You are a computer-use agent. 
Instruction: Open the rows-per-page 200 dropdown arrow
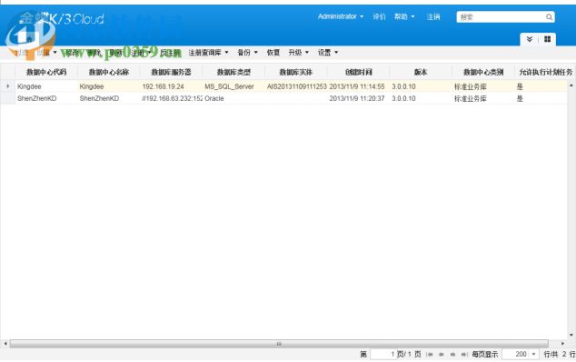534,355
